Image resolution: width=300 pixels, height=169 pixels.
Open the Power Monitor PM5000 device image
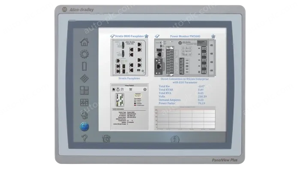pyautogui.click(x=185, y=57)
